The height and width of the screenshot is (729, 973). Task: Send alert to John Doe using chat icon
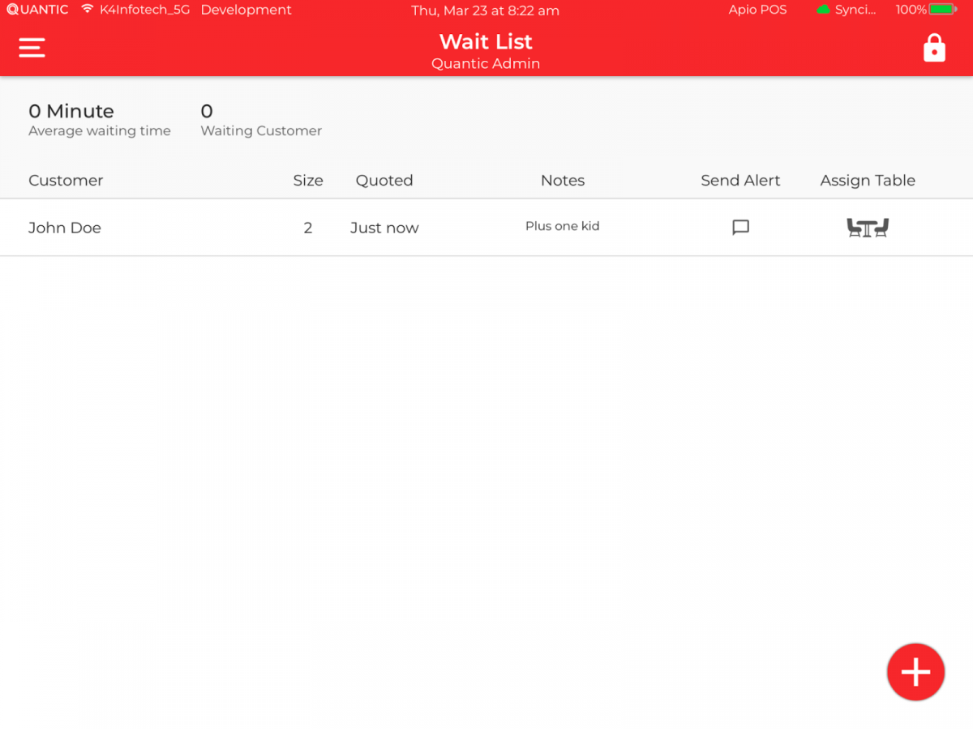[x=739, y=228]
